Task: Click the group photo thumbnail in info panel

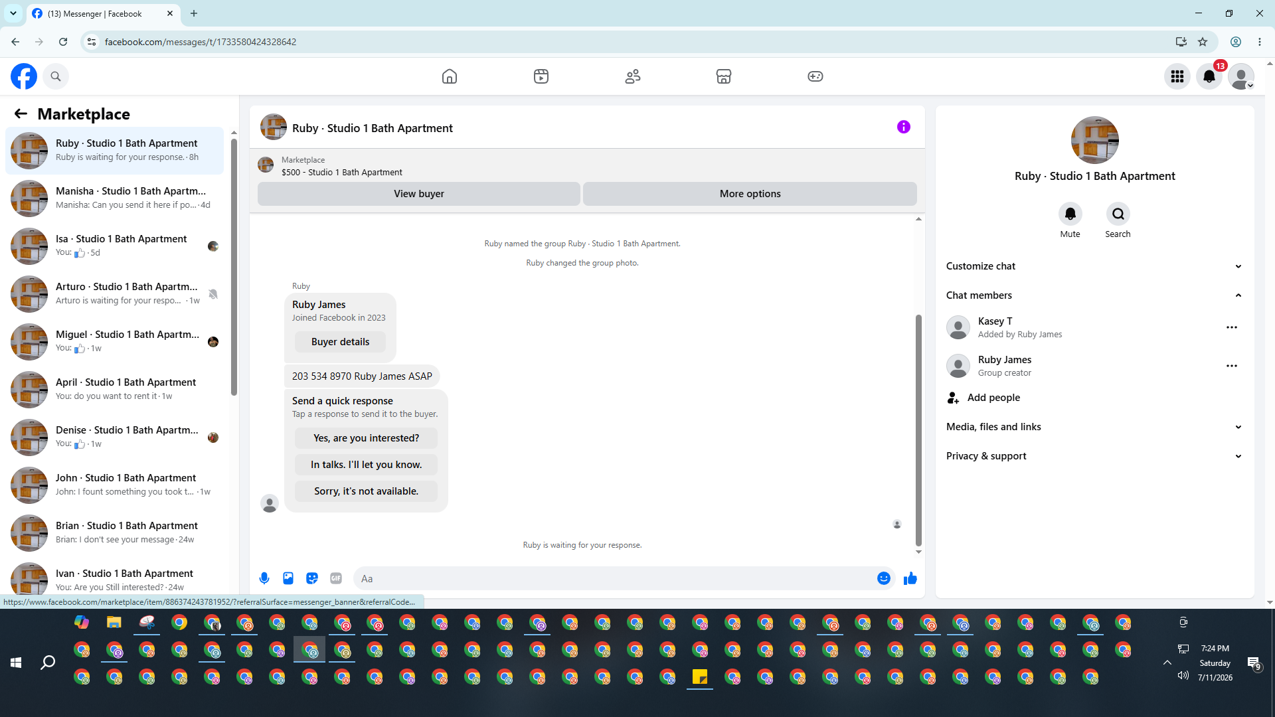Action: (x=1095, y=140)
